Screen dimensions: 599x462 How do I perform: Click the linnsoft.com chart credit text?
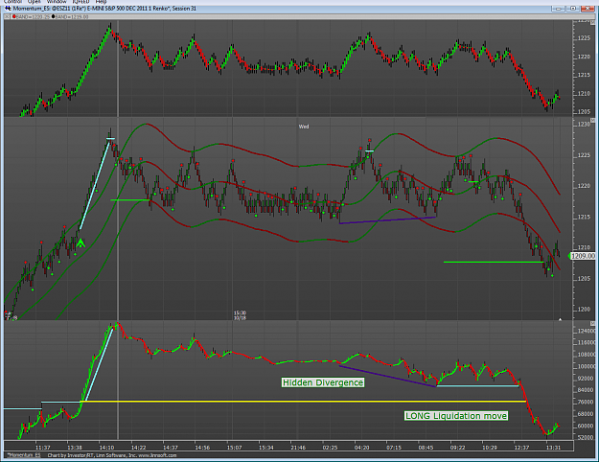(x=111, y=455)
